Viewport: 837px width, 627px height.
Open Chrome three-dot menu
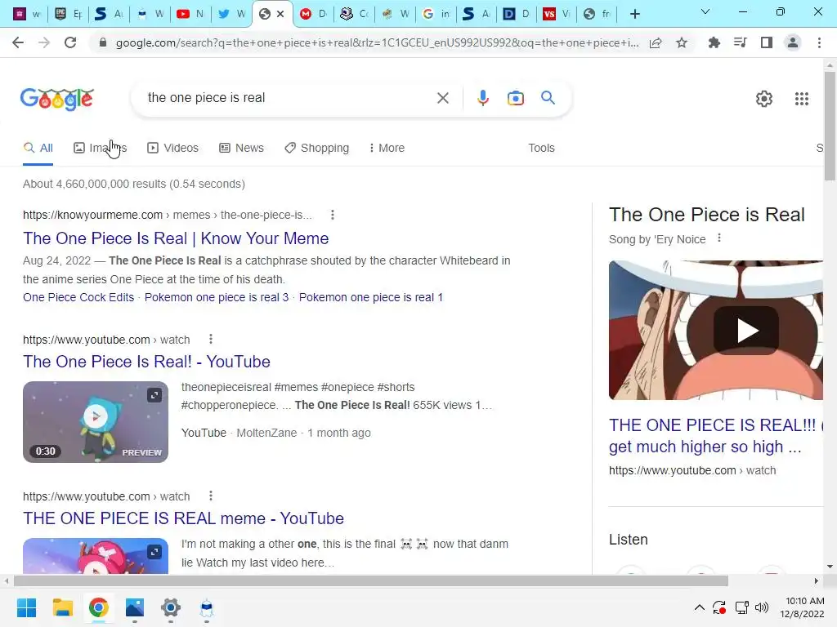pos(819,42)
